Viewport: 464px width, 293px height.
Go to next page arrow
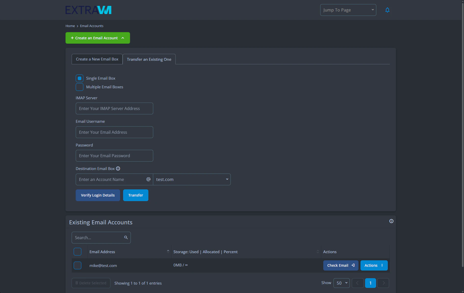point(383,283)
